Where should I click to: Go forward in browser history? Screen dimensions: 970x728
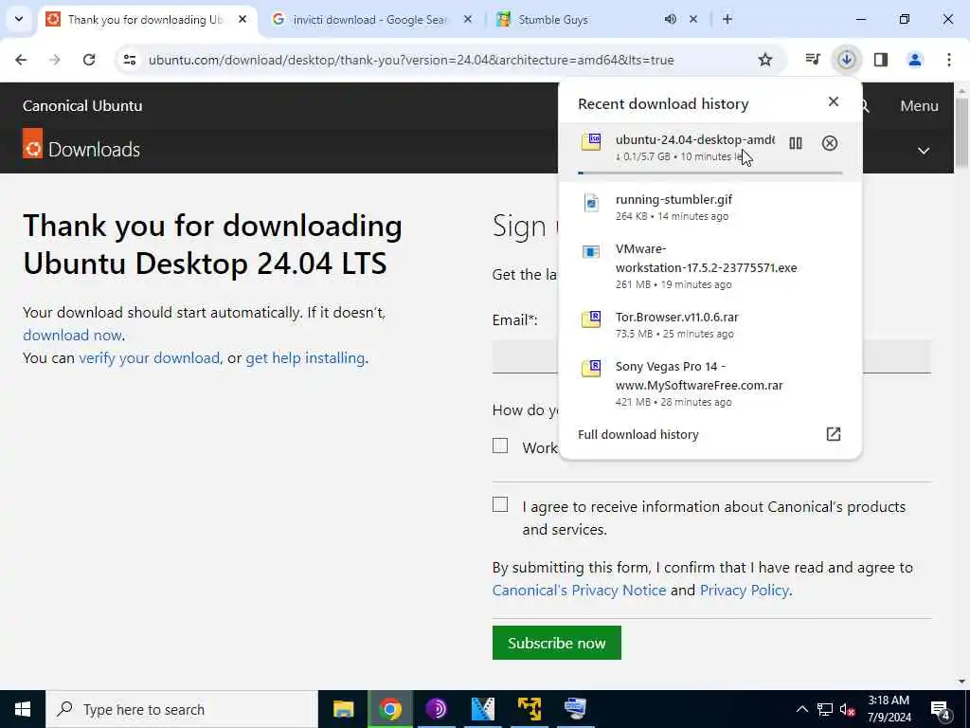click(55, 60)
